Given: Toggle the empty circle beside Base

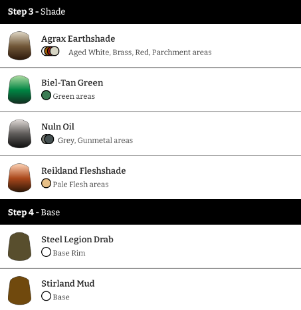Looking at the screenshot, I should (x=46, y=296).
